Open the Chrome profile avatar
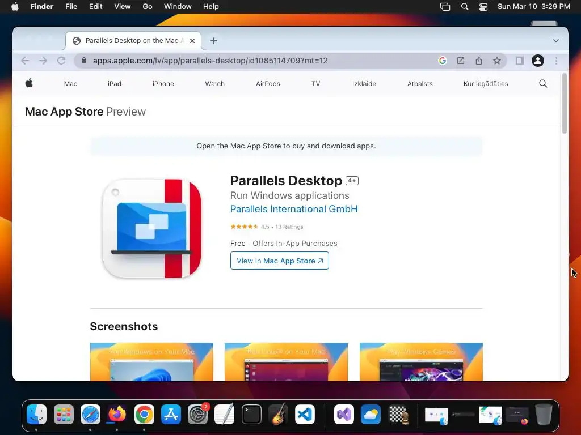The height and width of the screenshot is (435, 581). pyautogui.click(x=538, y=61)
